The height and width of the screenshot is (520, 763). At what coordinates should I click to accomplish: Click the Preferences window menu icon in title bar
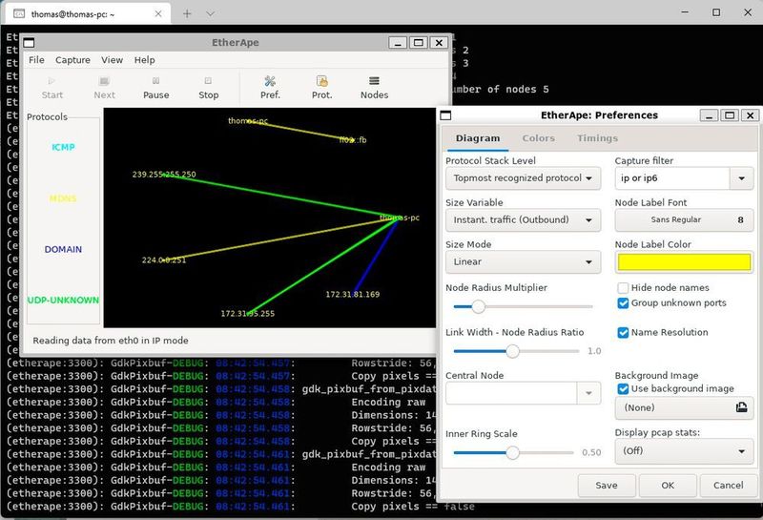[x=445, y=115]
